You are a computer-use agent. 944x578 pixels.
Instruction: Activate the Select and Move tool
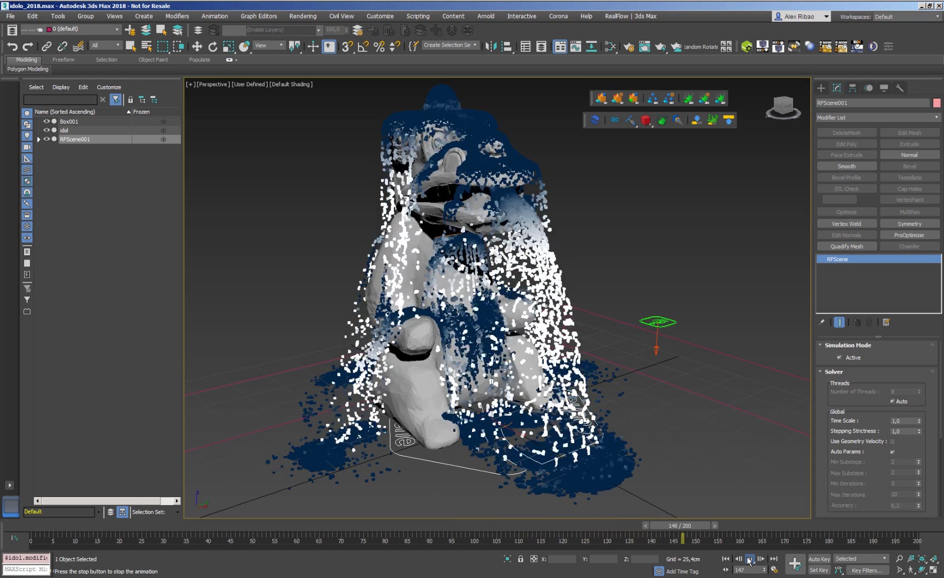point(198,45)
